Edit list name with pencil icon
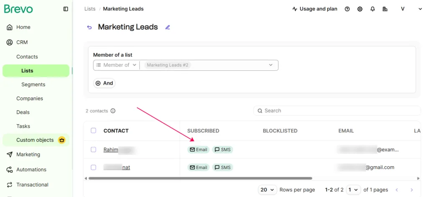The image size is (429, 197). tap(168, 27)
